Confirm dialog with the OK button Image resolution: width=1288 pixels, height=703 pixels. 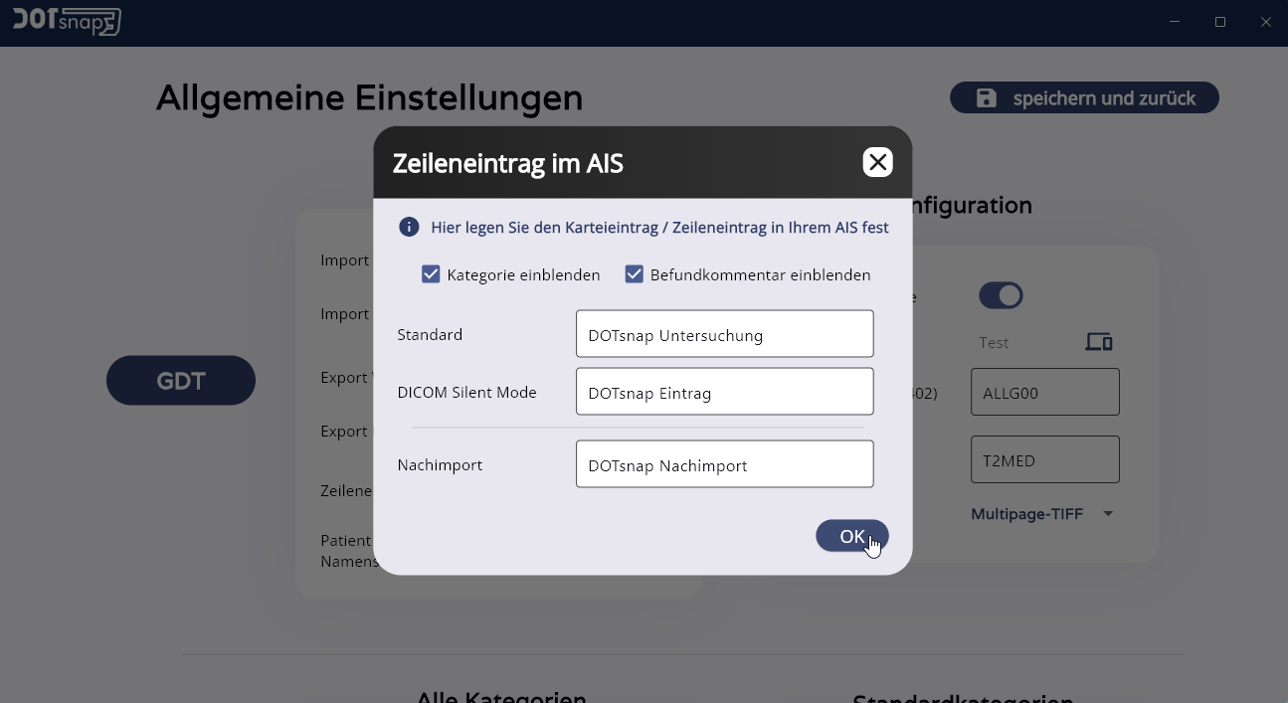tap(852, 536)
